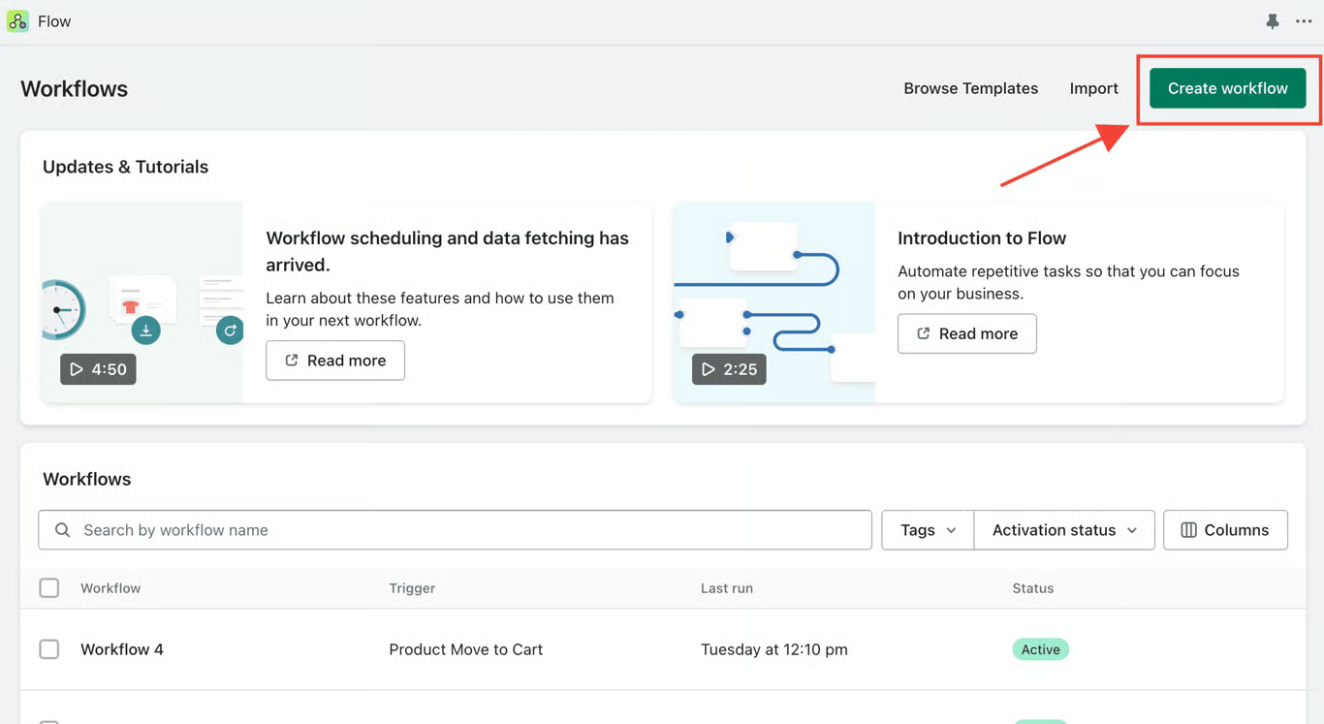The width and height of the screenshot is (1324, 724).
Task: Play the 2:25 Introduction to Flow video
Action: pyautogui.click(x=729, y=369)
